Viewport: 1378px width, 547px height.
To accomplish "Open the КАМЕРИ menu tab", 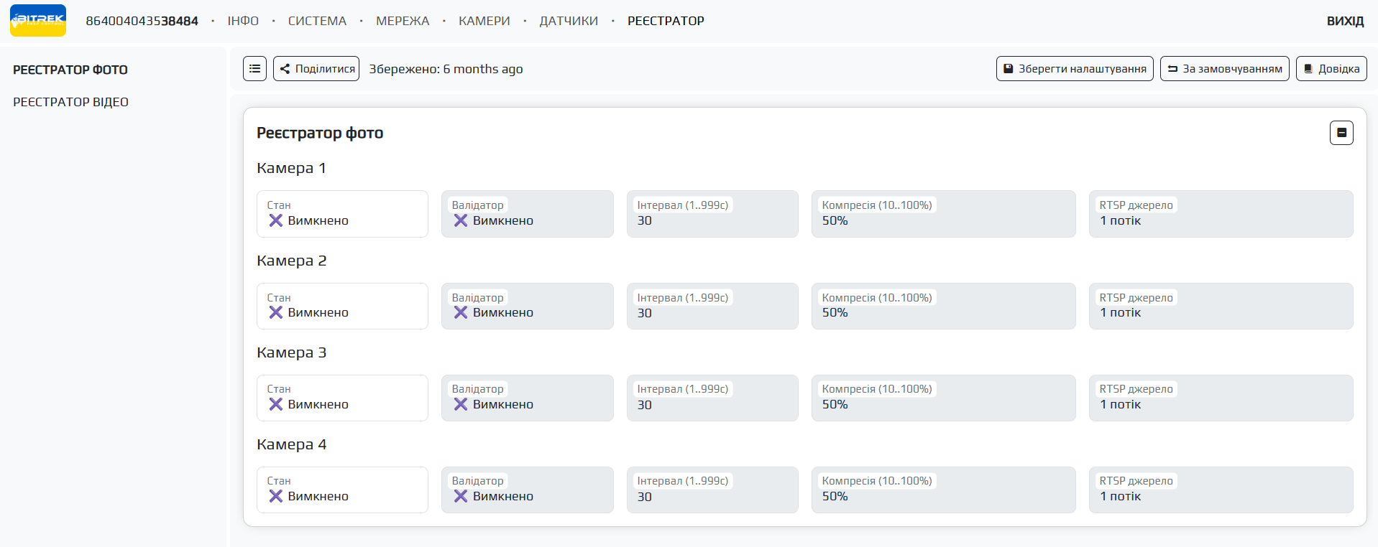I will pos(484,21).
